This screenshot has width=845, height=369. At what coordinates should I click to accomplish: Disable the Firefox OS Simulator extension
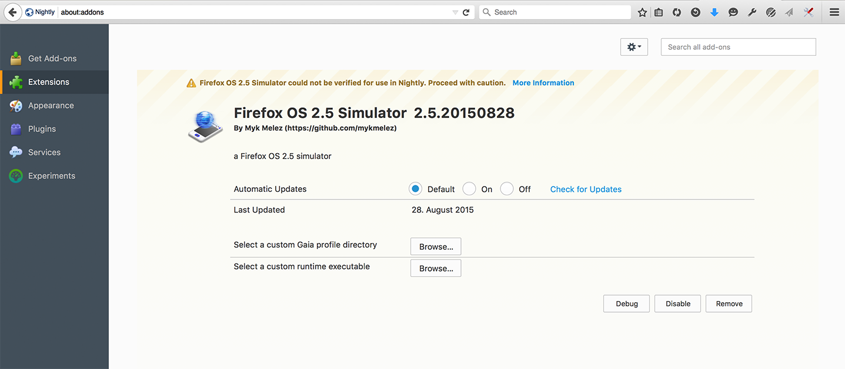[x=677, y=304]
